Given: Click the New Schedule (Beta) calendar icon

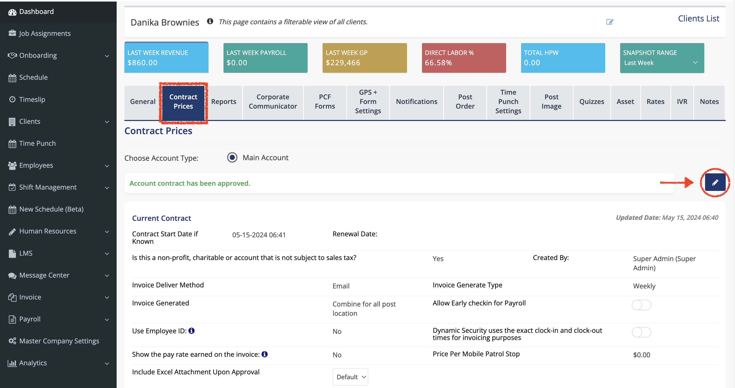Looking at the screenshot, I should coord(12,210).
